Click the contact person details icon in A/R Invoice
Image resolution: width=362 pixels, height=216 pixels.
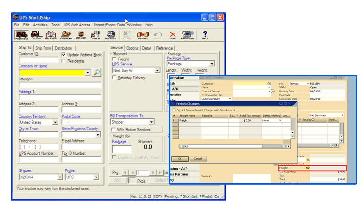(x=272, y=91)
